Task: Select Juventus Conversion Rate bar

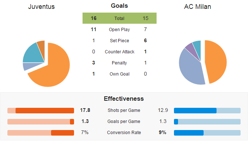Action: coord(41,133)
